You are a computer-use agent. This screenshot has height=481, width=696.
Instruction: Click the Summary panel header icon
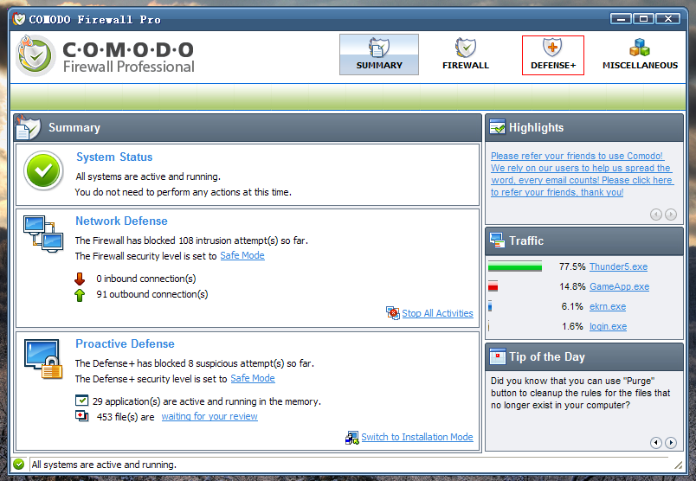(x=28, y=127)
